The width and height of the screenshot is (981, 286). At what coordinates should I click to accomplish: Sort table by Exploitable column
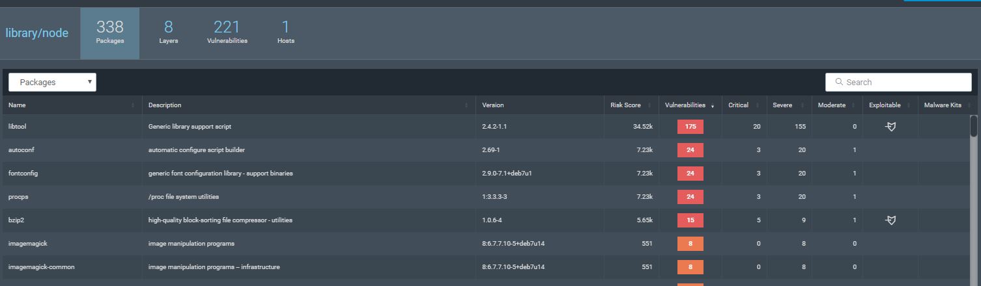890,105
